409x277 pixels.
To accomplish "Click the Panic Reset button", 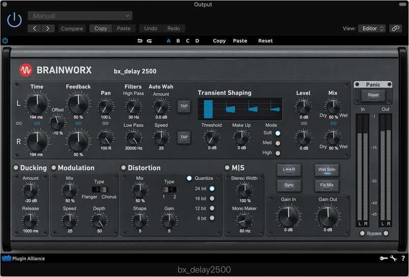I will [x=373, y=95].
